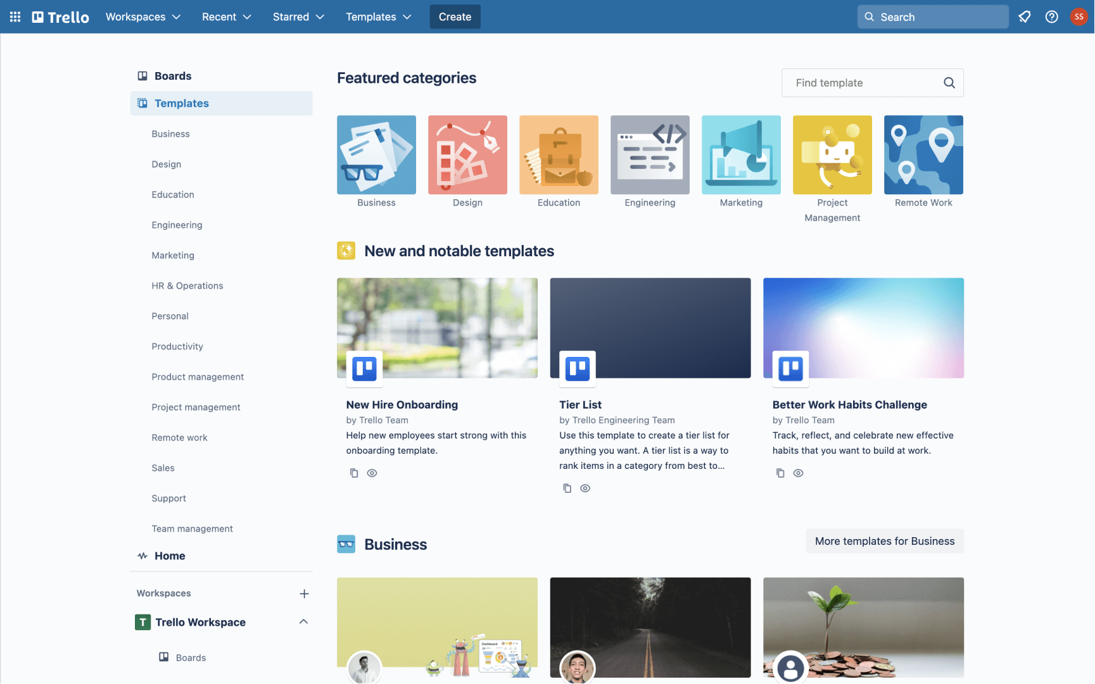1095x684 pixels.
Task: Open the help question mark icon
Action: pyautogui.click(x=1051, y=17)
